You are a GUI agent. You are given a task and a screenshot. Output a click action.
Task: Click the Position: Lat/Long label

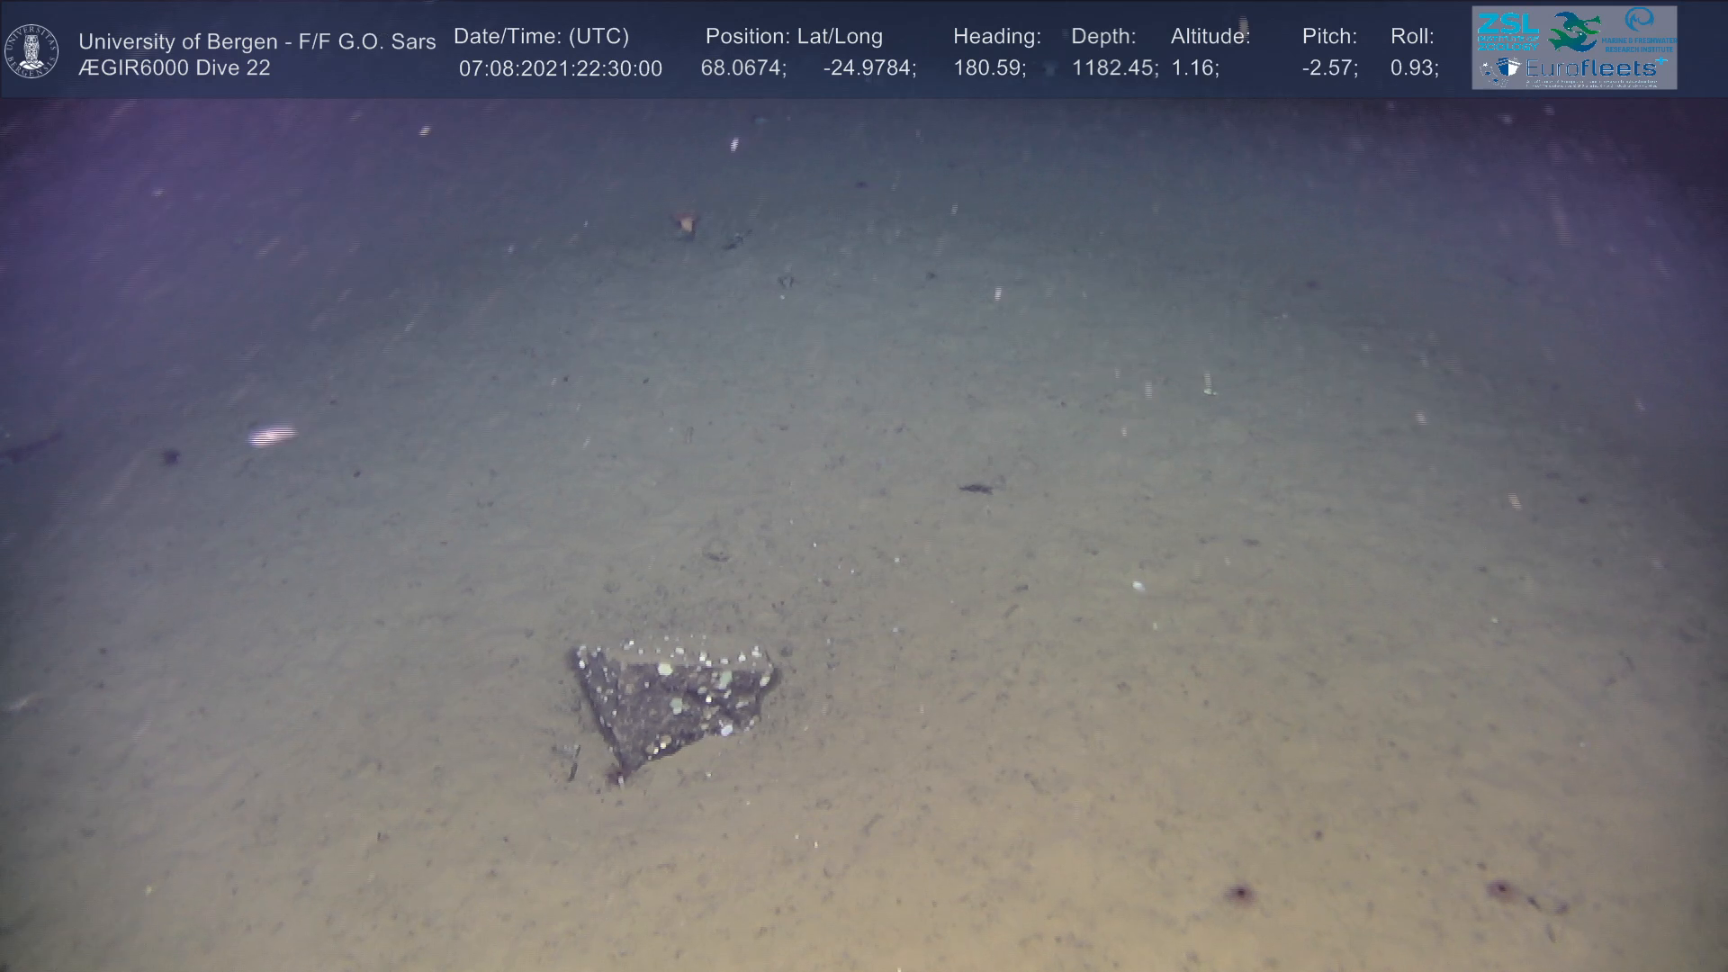click(794, 37)
